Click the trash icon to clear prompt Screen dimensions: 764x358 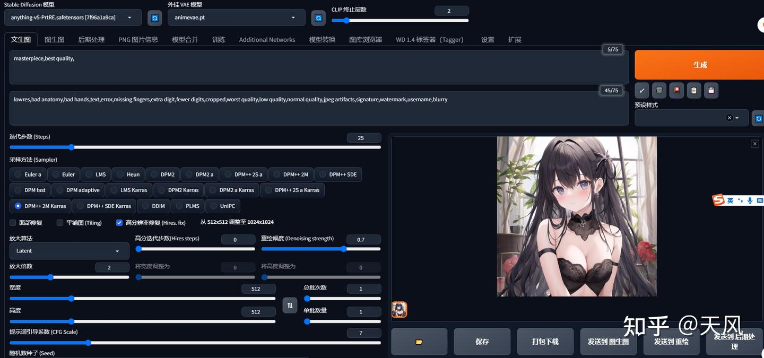point(659,91)
